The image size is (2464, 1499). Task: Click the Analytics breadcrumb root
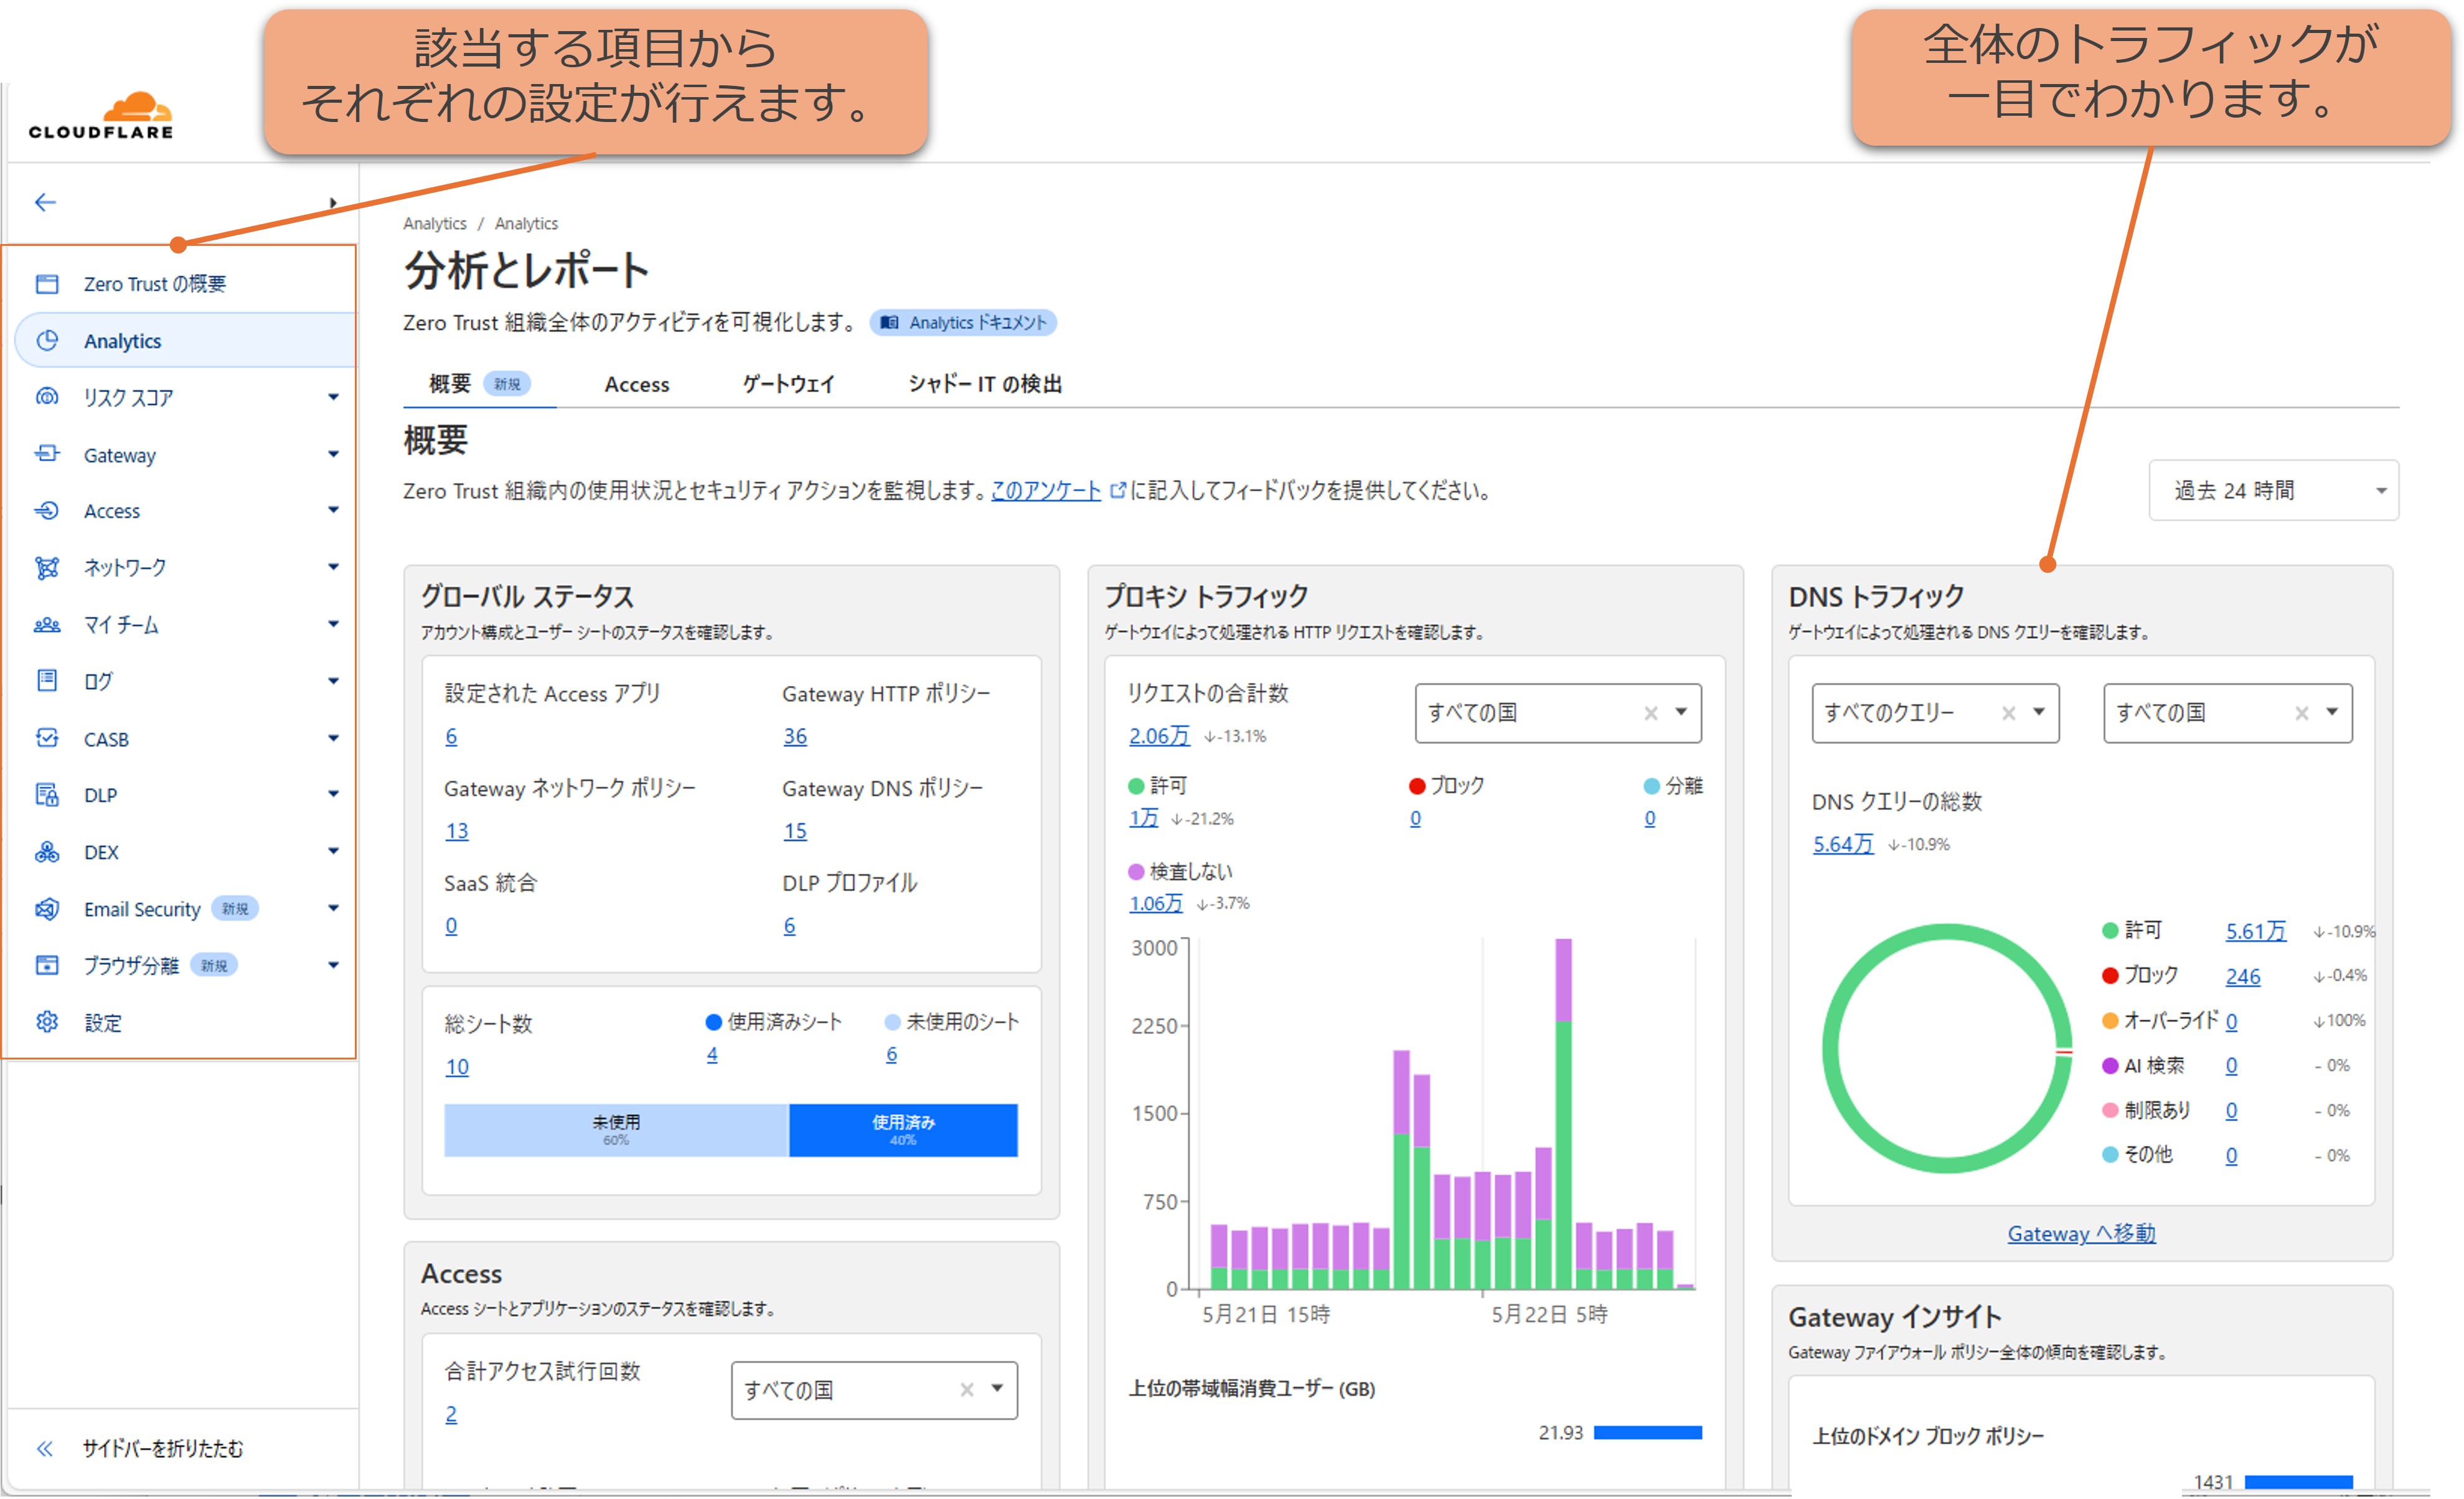435,224
